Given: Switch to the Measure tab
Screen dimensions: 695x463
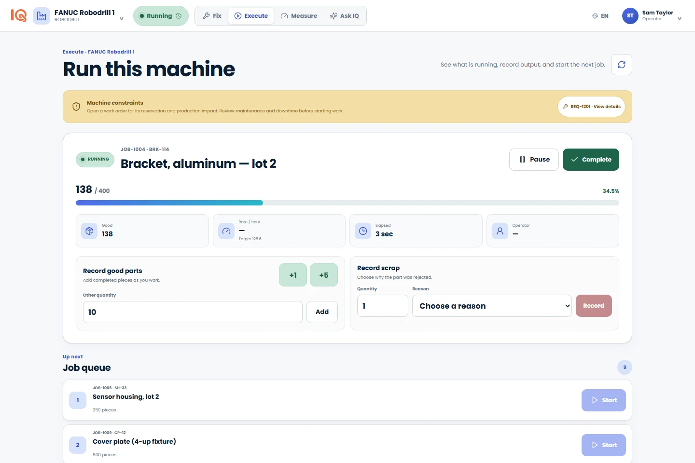Looking at the screenshot, I should click(x=299, y=16).
